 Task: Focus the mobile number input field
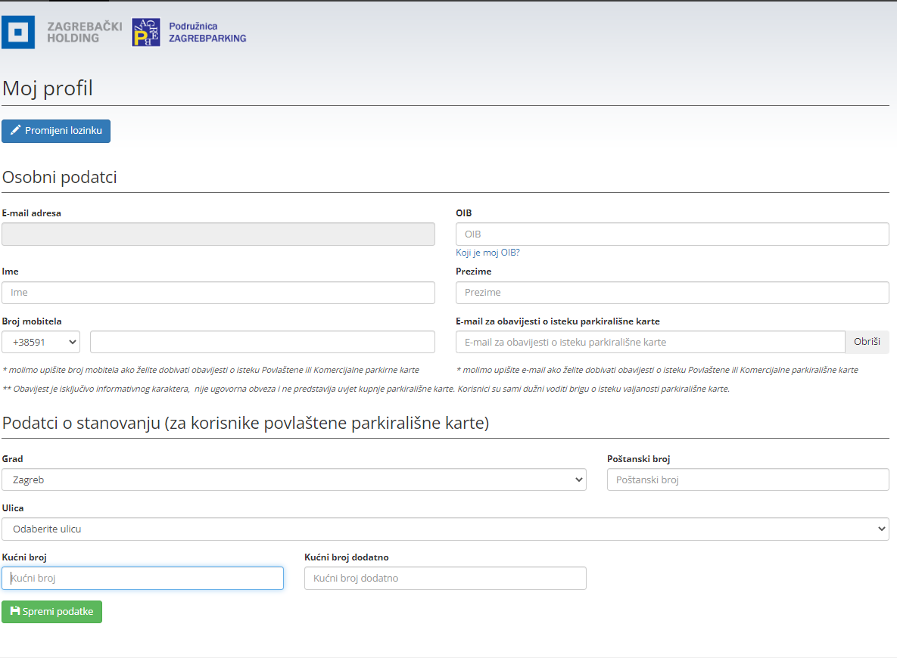pos(262,342)
